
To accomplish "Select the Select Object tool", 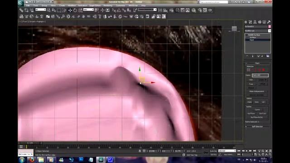I will coord(48,10).
